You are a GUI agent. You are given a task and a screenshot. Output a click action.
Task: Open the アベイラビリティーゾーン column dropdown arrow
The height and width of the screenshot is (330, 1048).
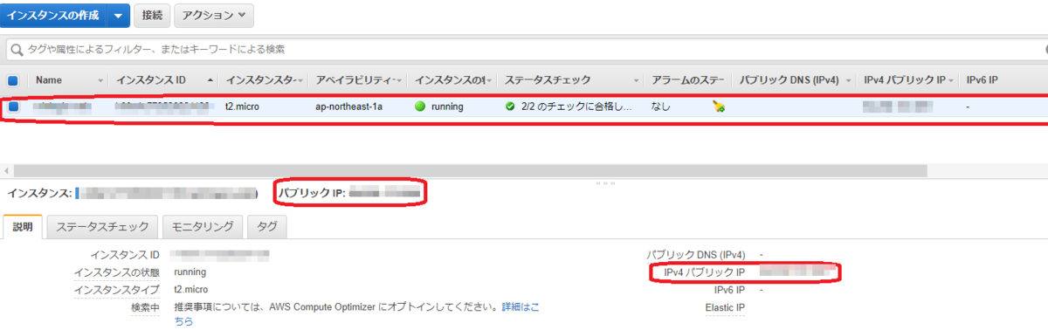[400, 80]
